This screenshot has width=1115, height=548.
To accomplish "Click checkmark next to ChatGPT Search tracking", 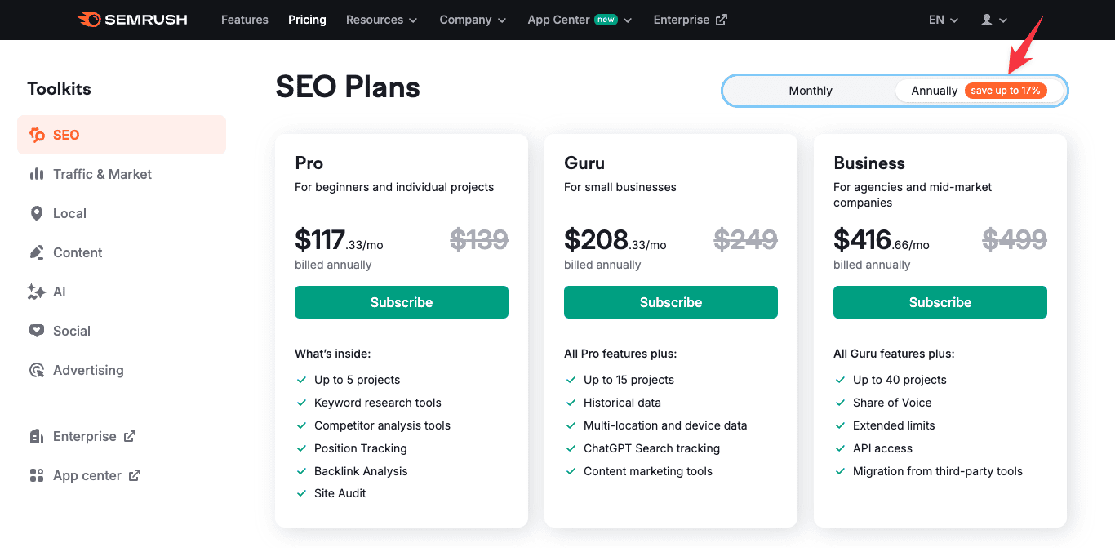I will (x=571, y=448).
